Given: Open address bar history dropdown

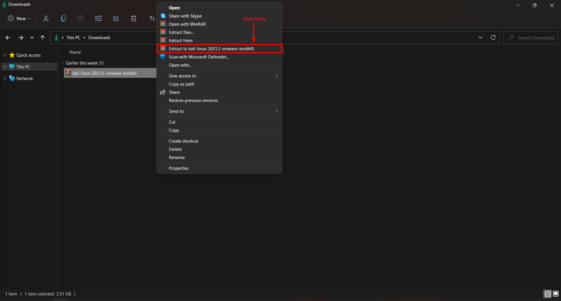Looking at the screenshot, I should pyautogui.click(x=480, y=37).
